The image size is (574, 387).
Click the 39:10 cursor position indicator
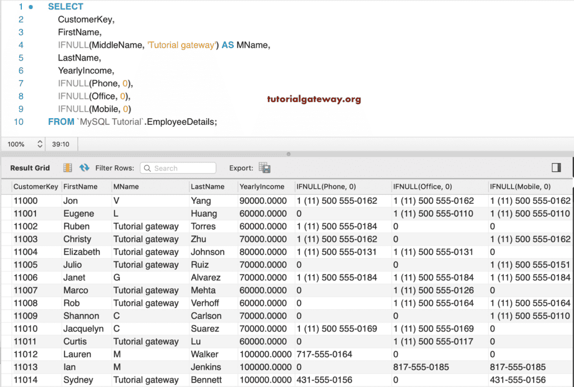(61, 144)
